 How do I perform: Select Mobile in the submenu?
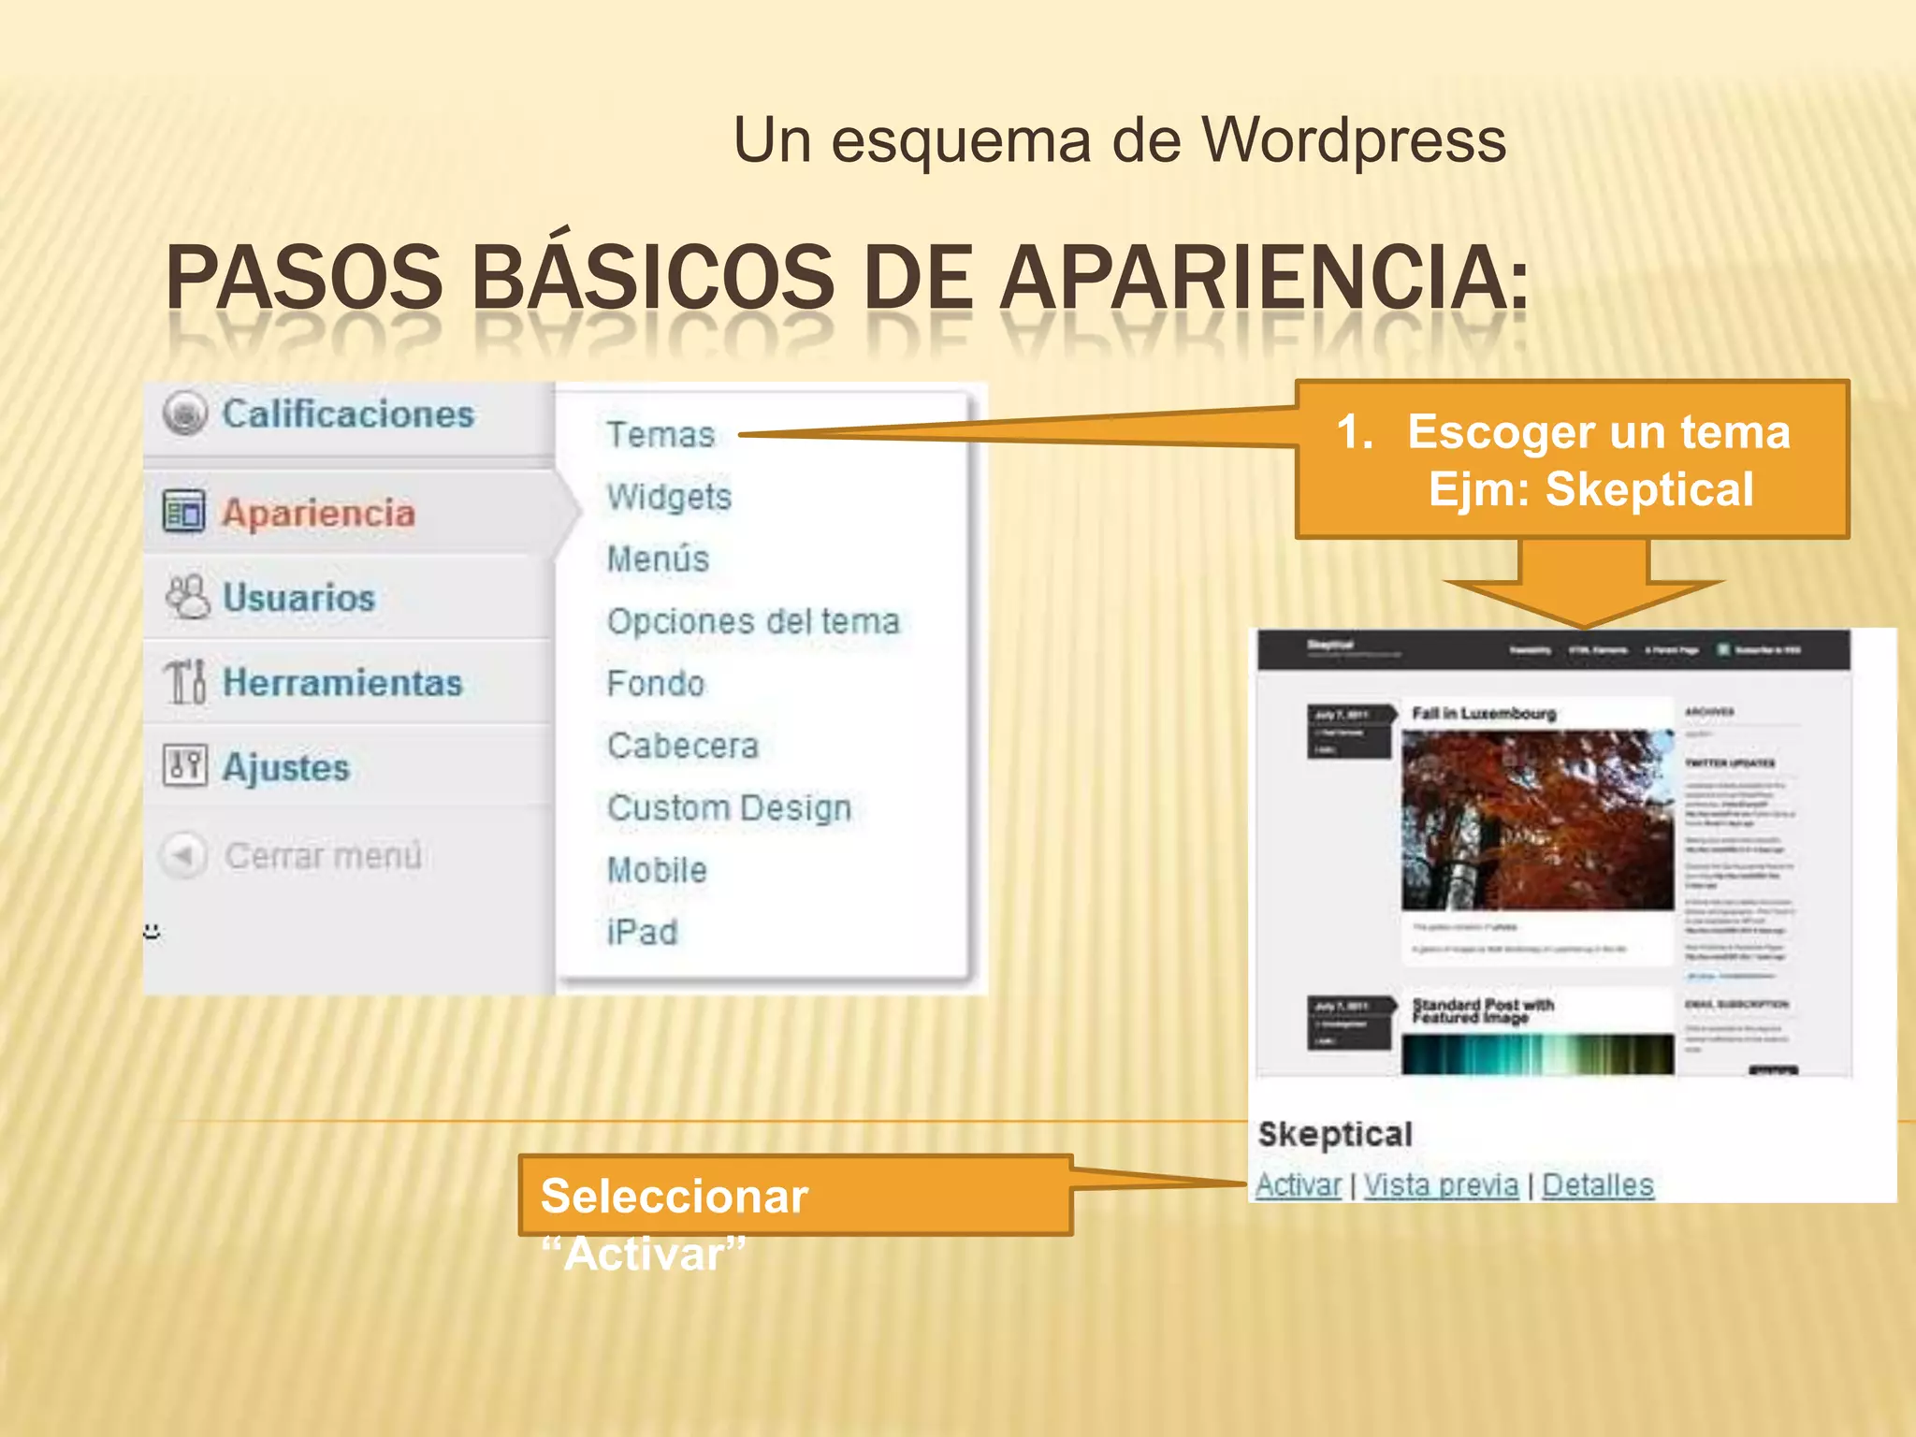click(657, 870)
